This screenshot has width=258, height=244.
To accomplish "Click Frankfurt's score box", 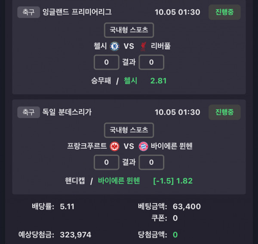I will 106,162.
